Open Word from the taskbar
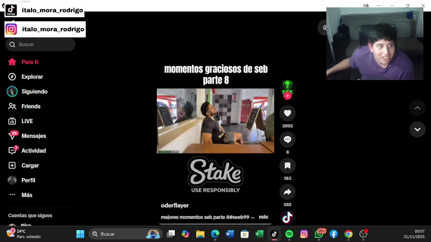The image size is (431, 242). 230,234
